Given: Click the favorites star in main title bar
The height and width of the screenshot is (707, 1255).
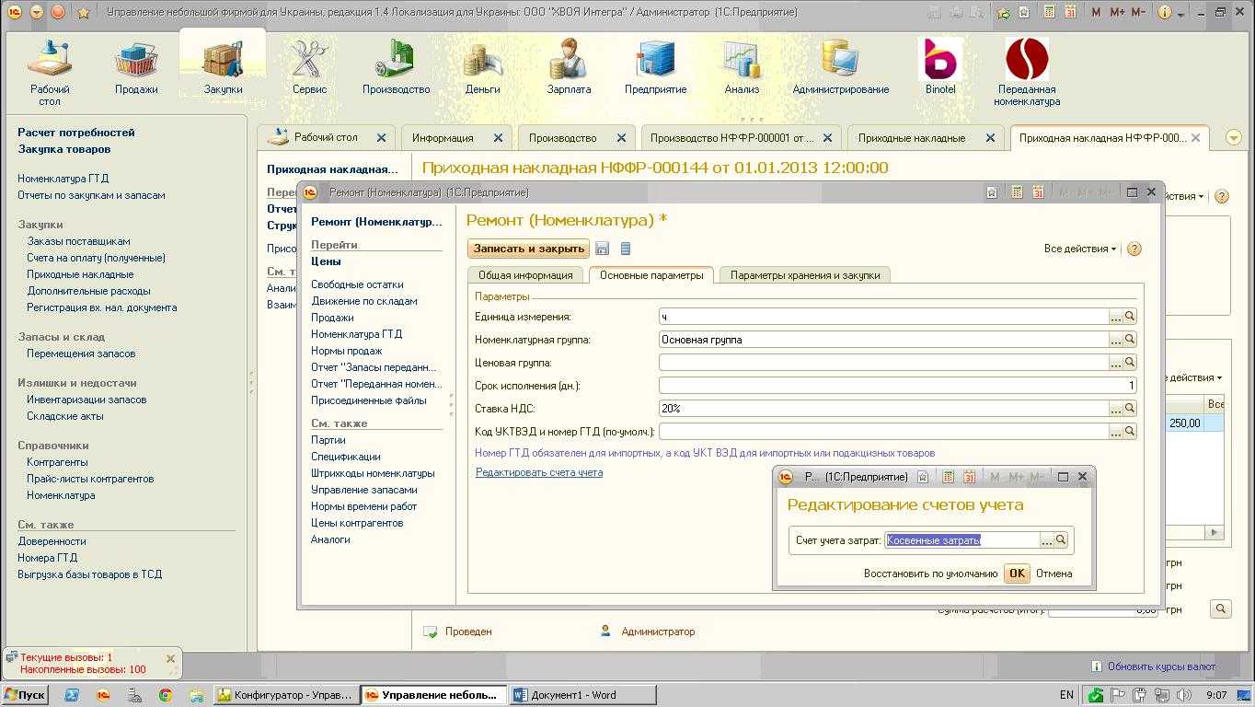Looking at the screenshot, I should tap(84, 12).
